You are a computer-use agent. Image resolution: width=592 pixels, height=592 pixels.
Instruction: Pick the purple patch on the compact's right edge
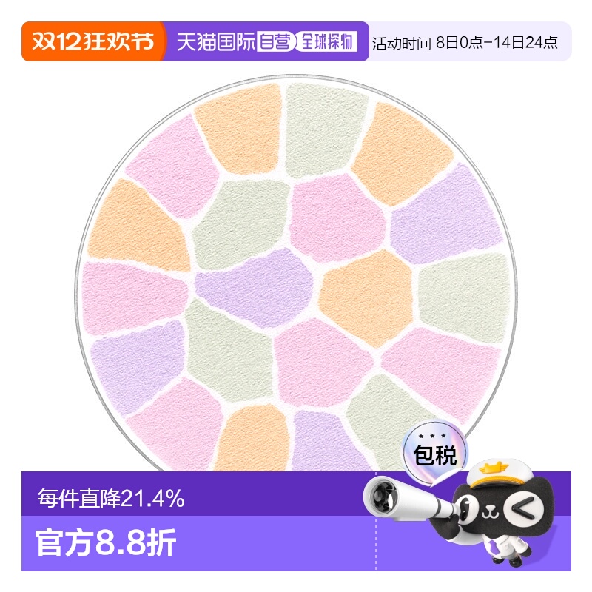point(444,213)
